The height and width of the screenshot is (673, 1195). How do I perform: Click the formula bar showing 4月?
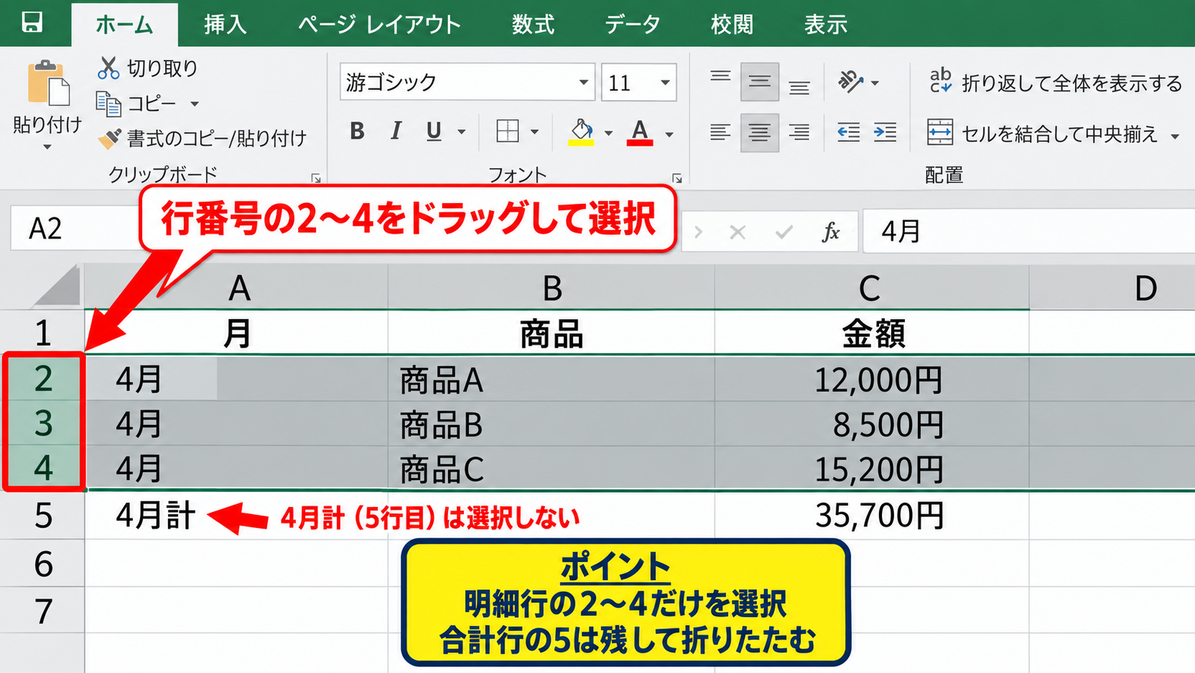pos(1028,231)
